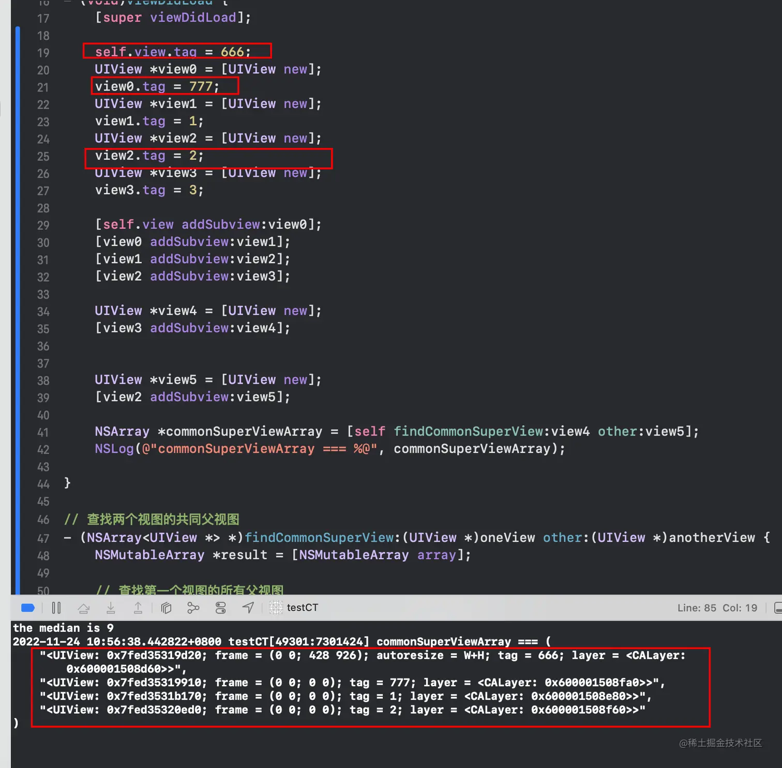Click the blue change bar beside the gutter
The height and width of the screenshot is (768, 782).
point(18,310)
